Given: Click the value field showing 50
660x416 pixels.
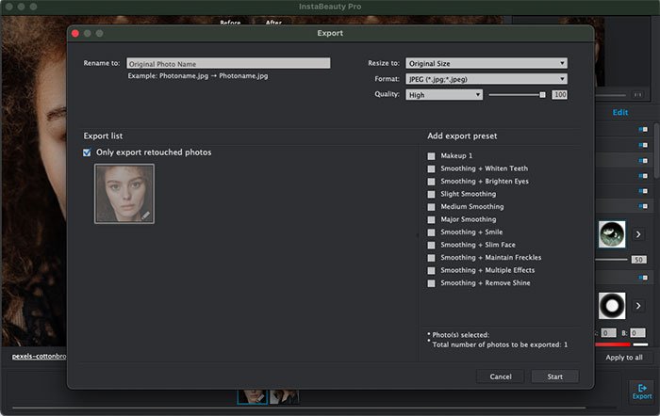Looking at the screenshot, I should (x=638, y=259).
